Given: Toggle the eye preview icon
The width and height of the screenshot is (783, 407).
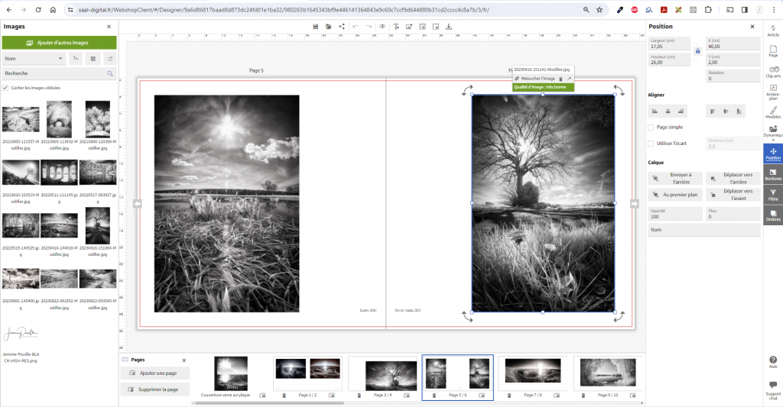Looking at the screenshot, I should [x=382, y=26].
